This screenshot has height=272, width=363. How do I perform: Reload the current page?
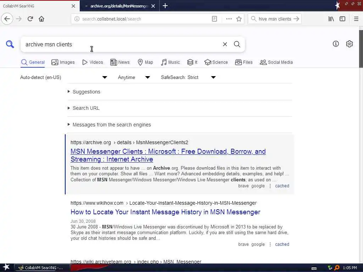[30, 19]
